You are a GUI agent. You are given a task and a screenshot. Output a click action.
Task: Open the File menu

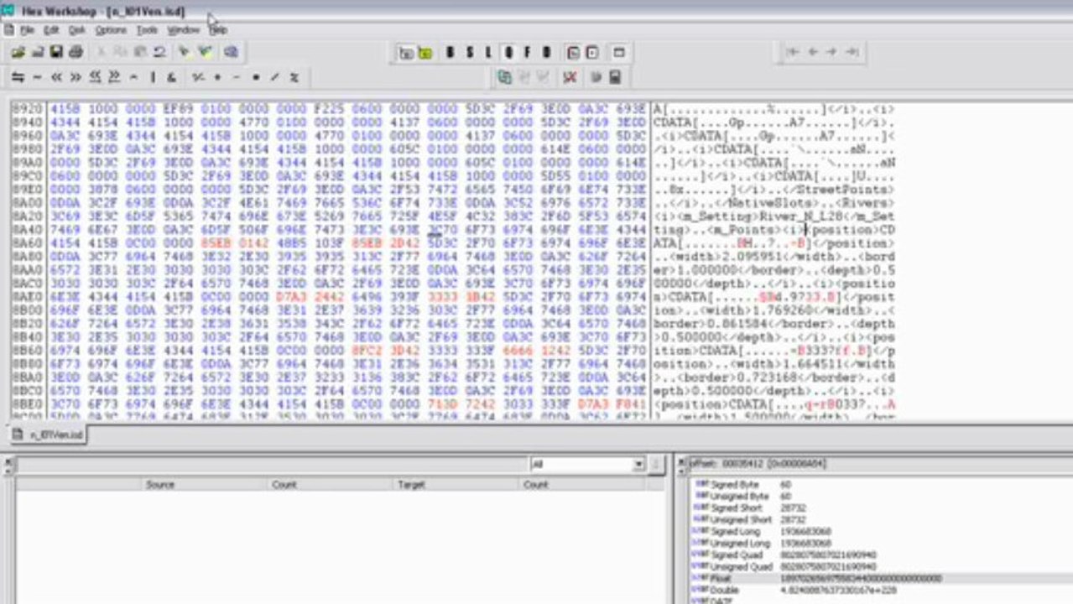(28, 30)
